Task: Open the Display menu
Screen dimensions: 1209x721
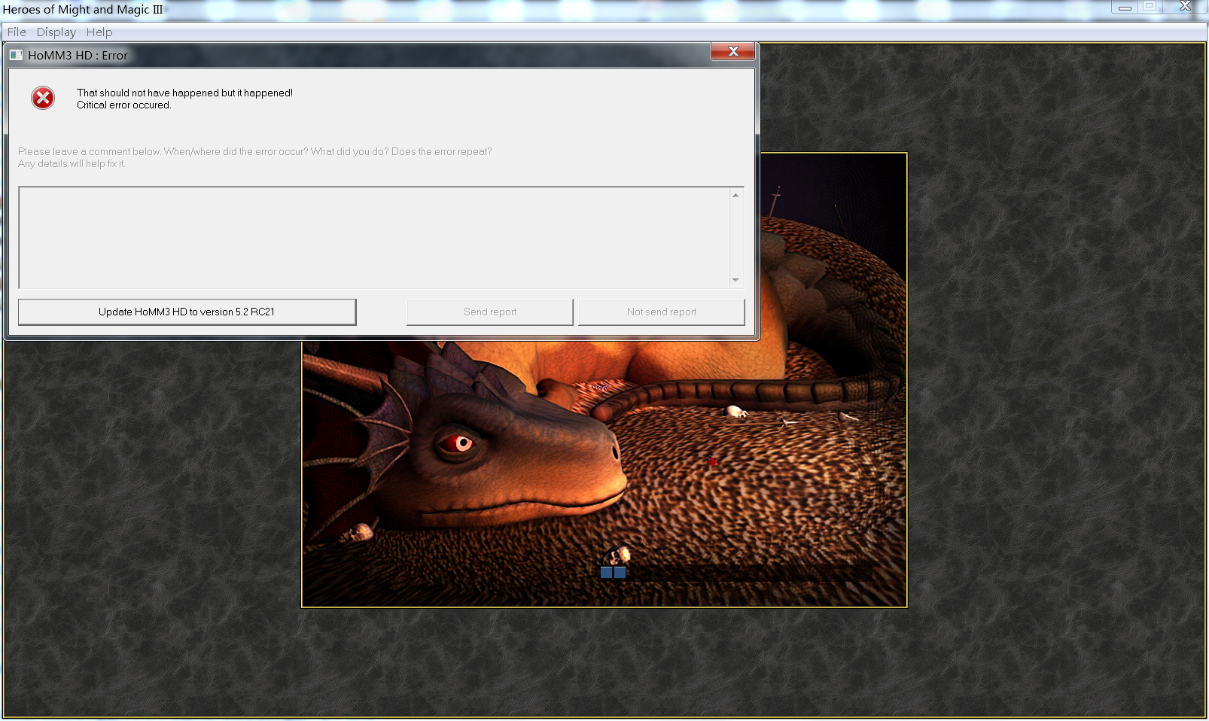Action: point(56,32)
